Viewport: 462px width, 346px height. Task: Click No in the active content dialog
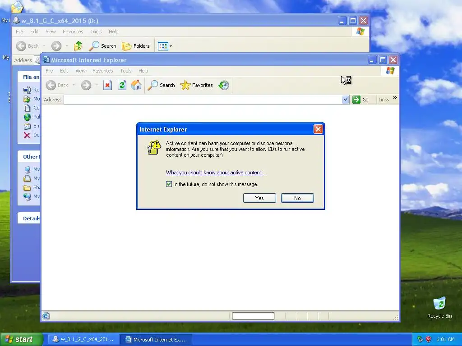pos(297,198)
